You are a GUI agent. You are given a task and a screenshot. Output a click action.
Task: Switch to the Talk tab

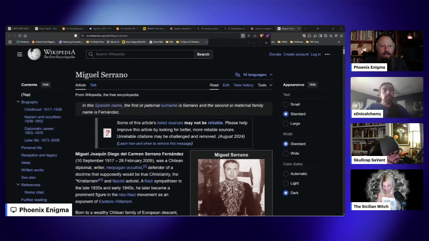93,85
